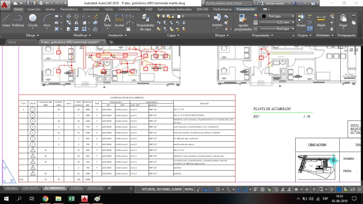Close the P.elec. policlinico drawing tab
Image resolution: width=363 pixels, height=204 pixels.
pyautogui.click(x=102, y=42)
